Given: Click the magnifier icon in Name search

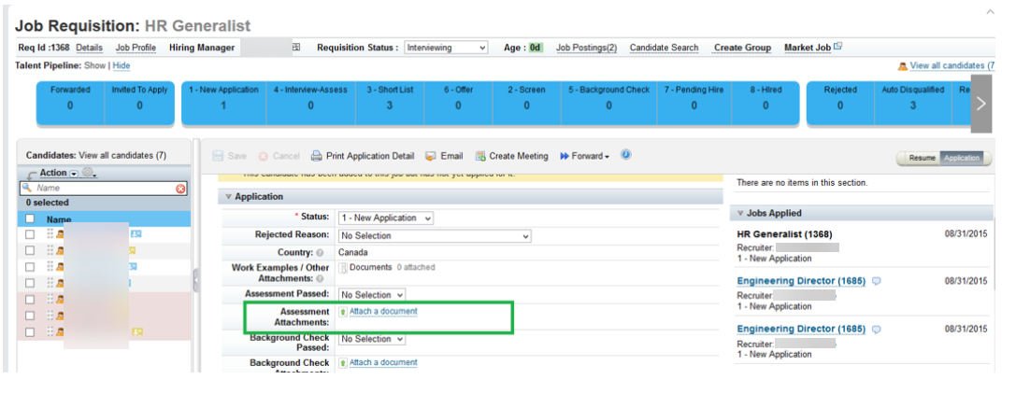Looking at the screenshot, I should [27, 187].
